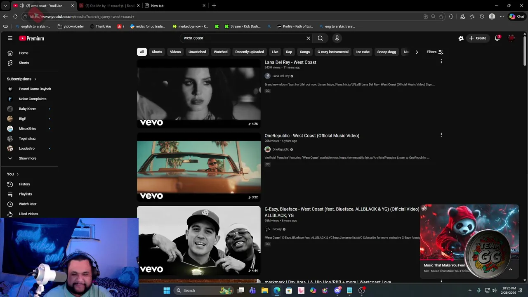The width and height of the screenshot is (528, 297).
Task: Open the YouTube notifications bell
Action: (497, 38)
